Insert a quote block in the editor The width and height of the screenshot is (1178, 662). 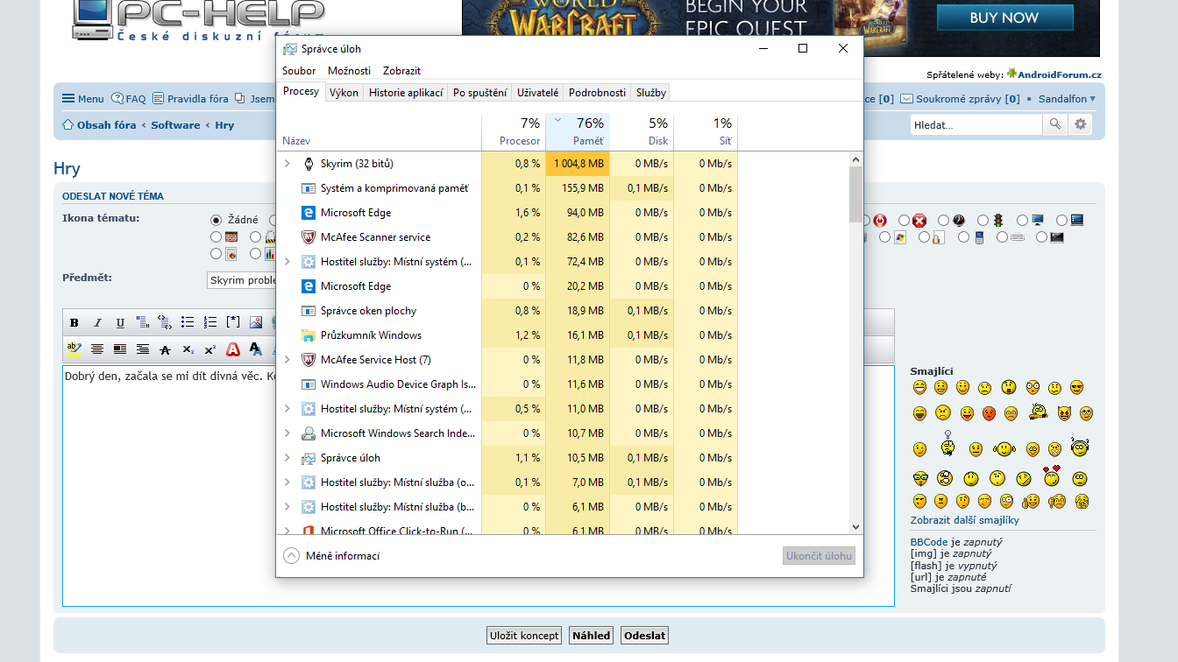[x=143, y=323]
